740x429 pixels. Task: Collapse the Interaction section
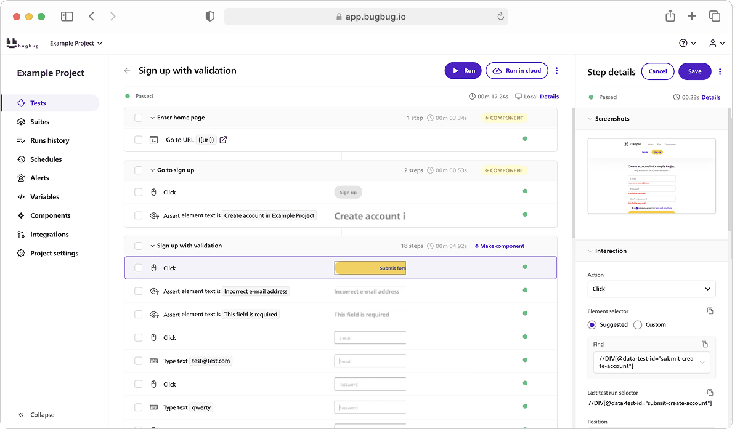[589, 251]
